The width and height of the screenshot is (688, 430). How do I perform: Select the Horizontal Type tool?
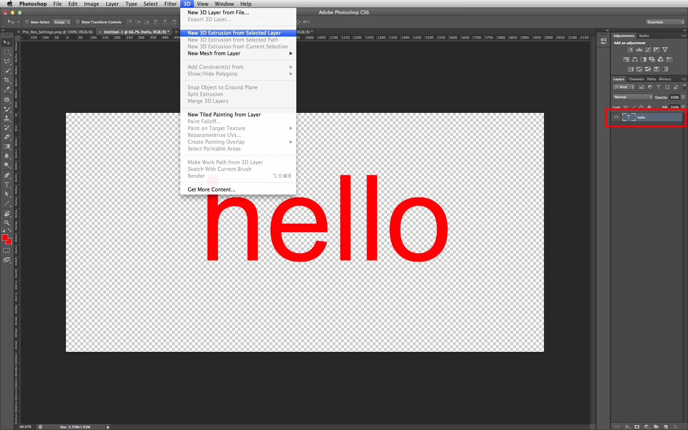pos(7,185)
